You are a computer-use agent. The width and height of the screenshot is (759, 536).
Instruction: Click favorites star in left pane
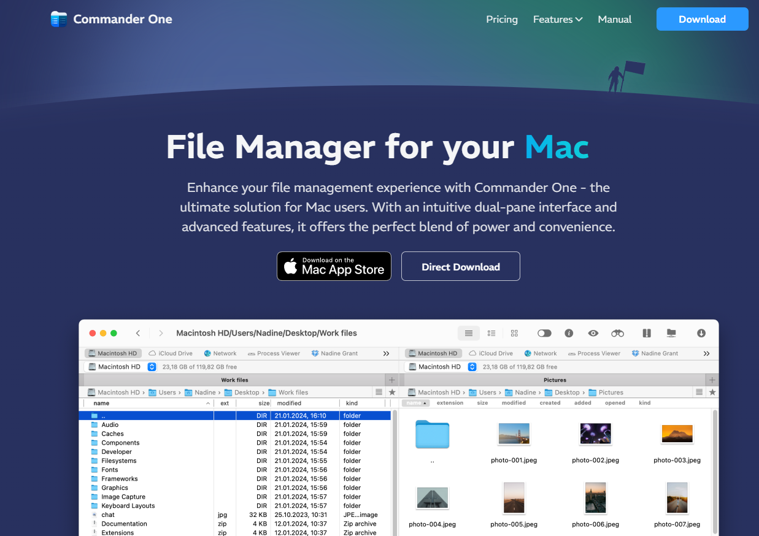pos(392,392)
